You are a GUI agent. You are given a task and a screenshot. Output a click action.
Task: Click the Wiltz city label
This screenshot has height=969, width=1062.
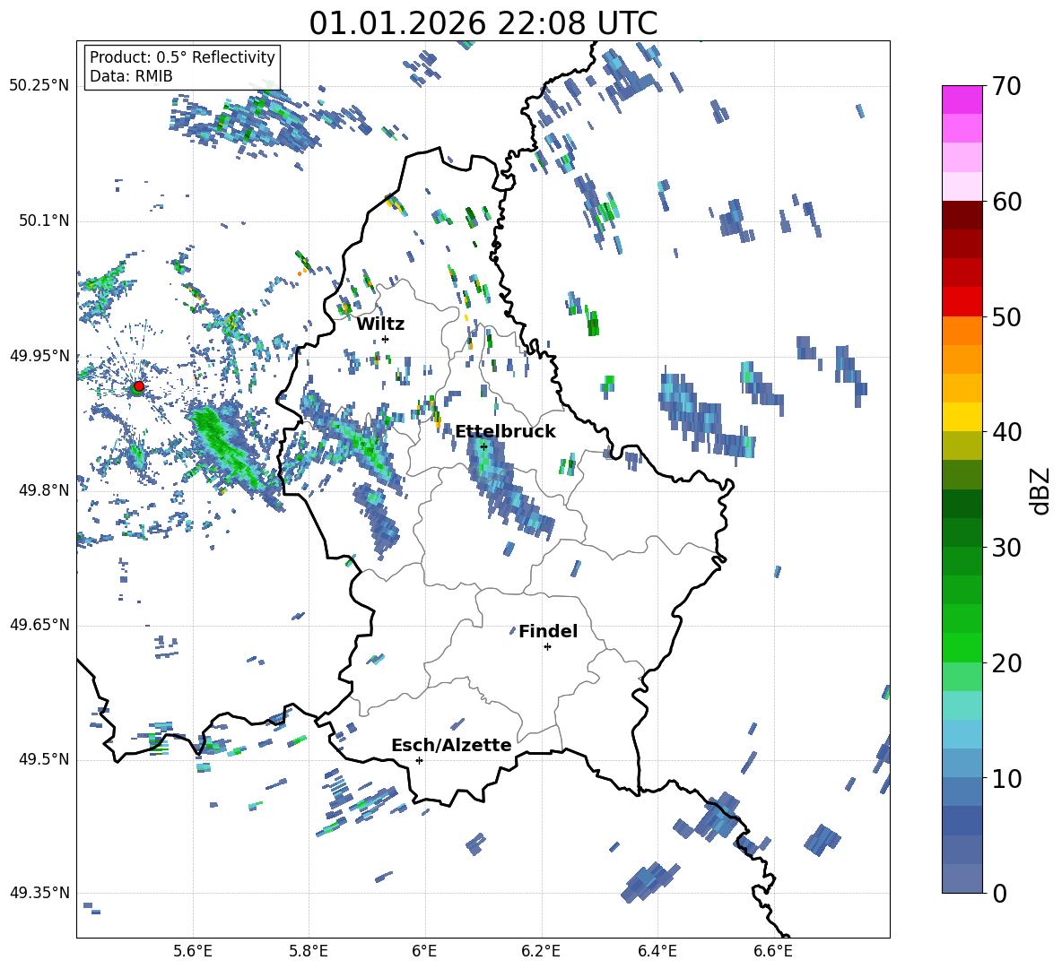(380, 324)
